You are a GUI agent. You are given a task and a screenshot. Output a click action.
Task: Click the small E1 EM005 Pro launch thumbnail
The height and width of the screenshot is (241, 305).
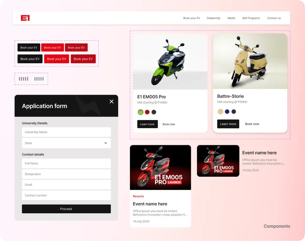(218, 161)
